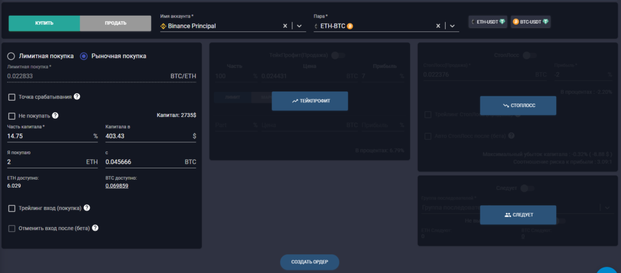The width and height of the screenshot is (621, 273).
Task: Open the account name dropdown arrow
Action: point(299,26)
